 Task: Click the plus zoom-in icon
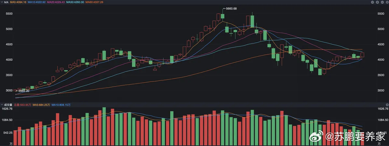[x=377, y=2]
